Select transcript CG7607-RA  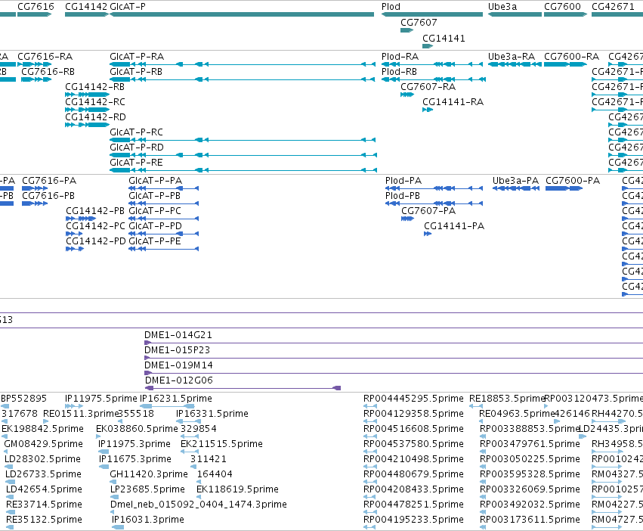pyautogui.click(x=407, y=95)
